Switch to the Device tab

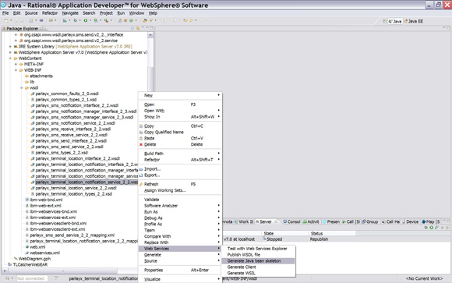(410, 221)
